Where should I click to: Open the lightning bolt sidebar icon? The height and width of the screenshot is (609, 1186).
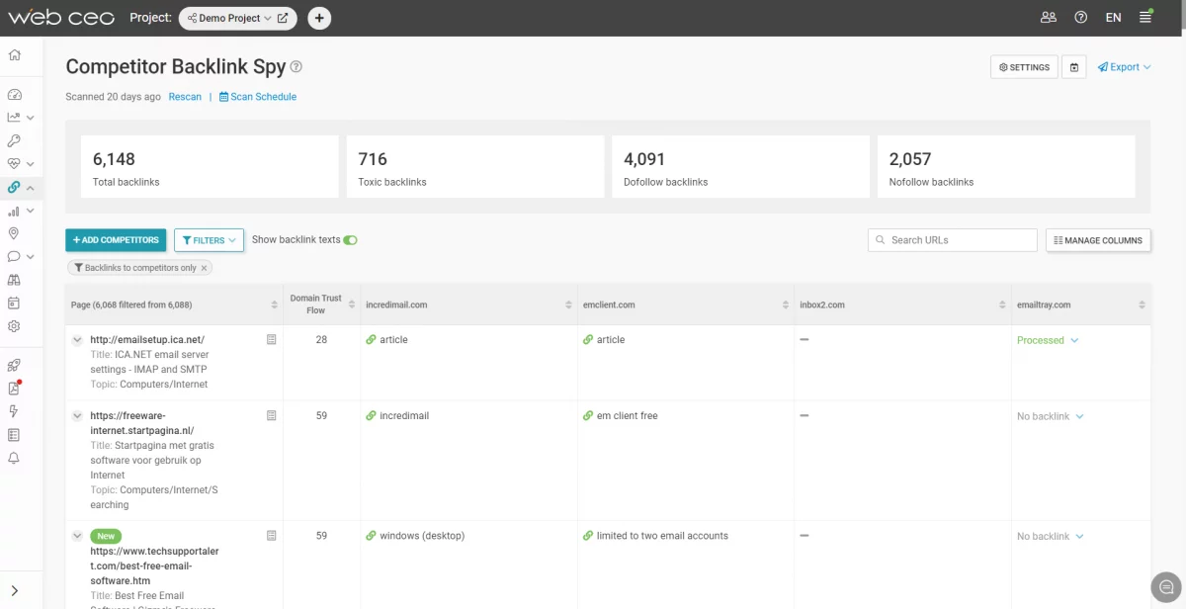14,411
